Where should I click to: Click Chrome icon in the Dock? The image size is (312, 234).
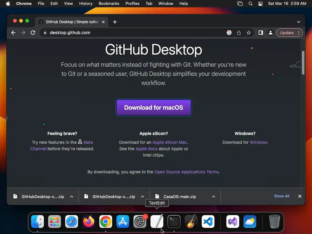106,222
